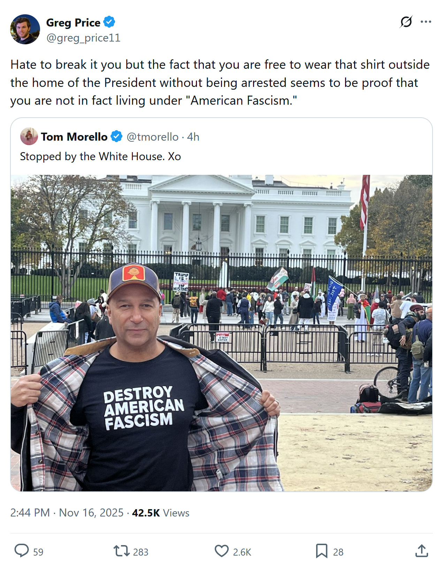Open quoted text 'Stopped by the White House'
Image resolution: width=443 pixels, height=565 pixels.
click(x=92, y=156)
